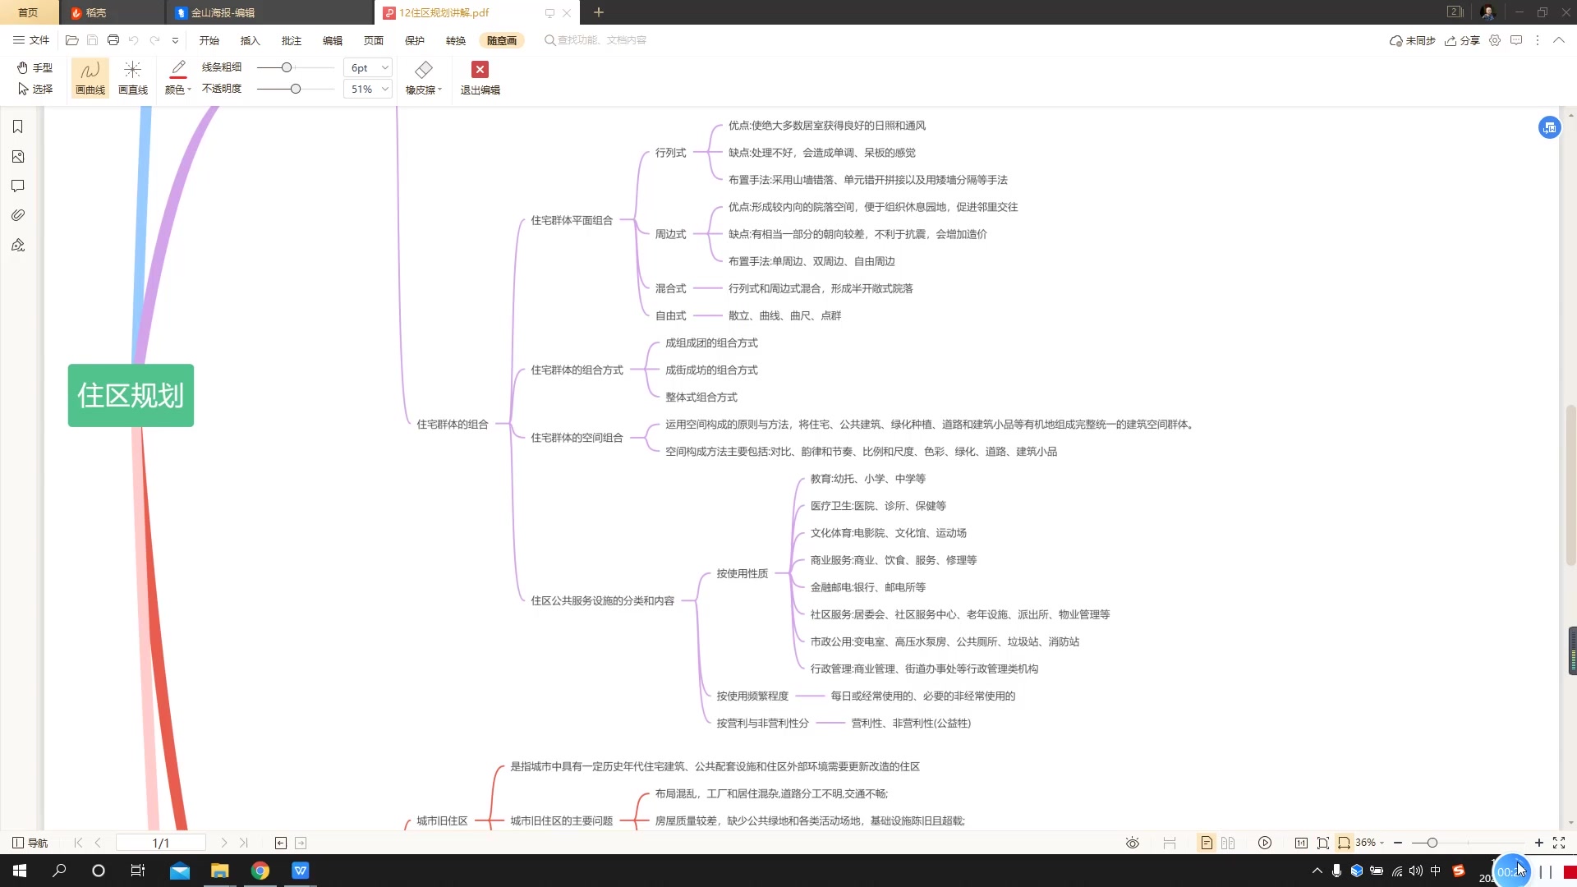This screenshot has width=1577, height=887.
Task: Click the 未同步 sync status button
Action: tap(1412, 40)
